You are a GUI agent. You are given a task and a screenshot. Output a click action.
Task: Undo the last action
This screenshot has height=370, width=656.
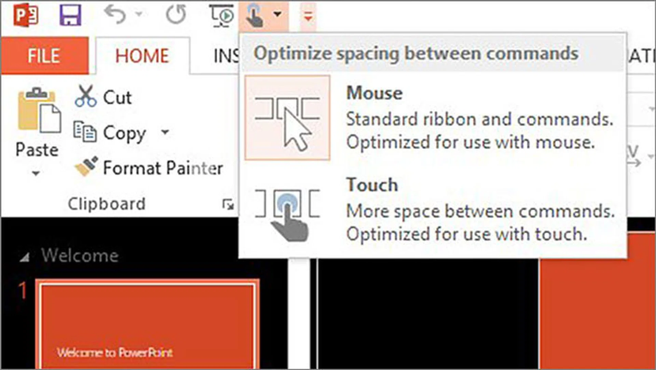point(115,15)
